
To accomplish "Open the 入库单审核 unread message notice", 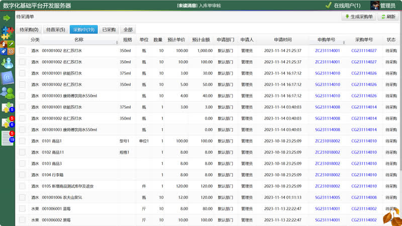I will point(210,6).
